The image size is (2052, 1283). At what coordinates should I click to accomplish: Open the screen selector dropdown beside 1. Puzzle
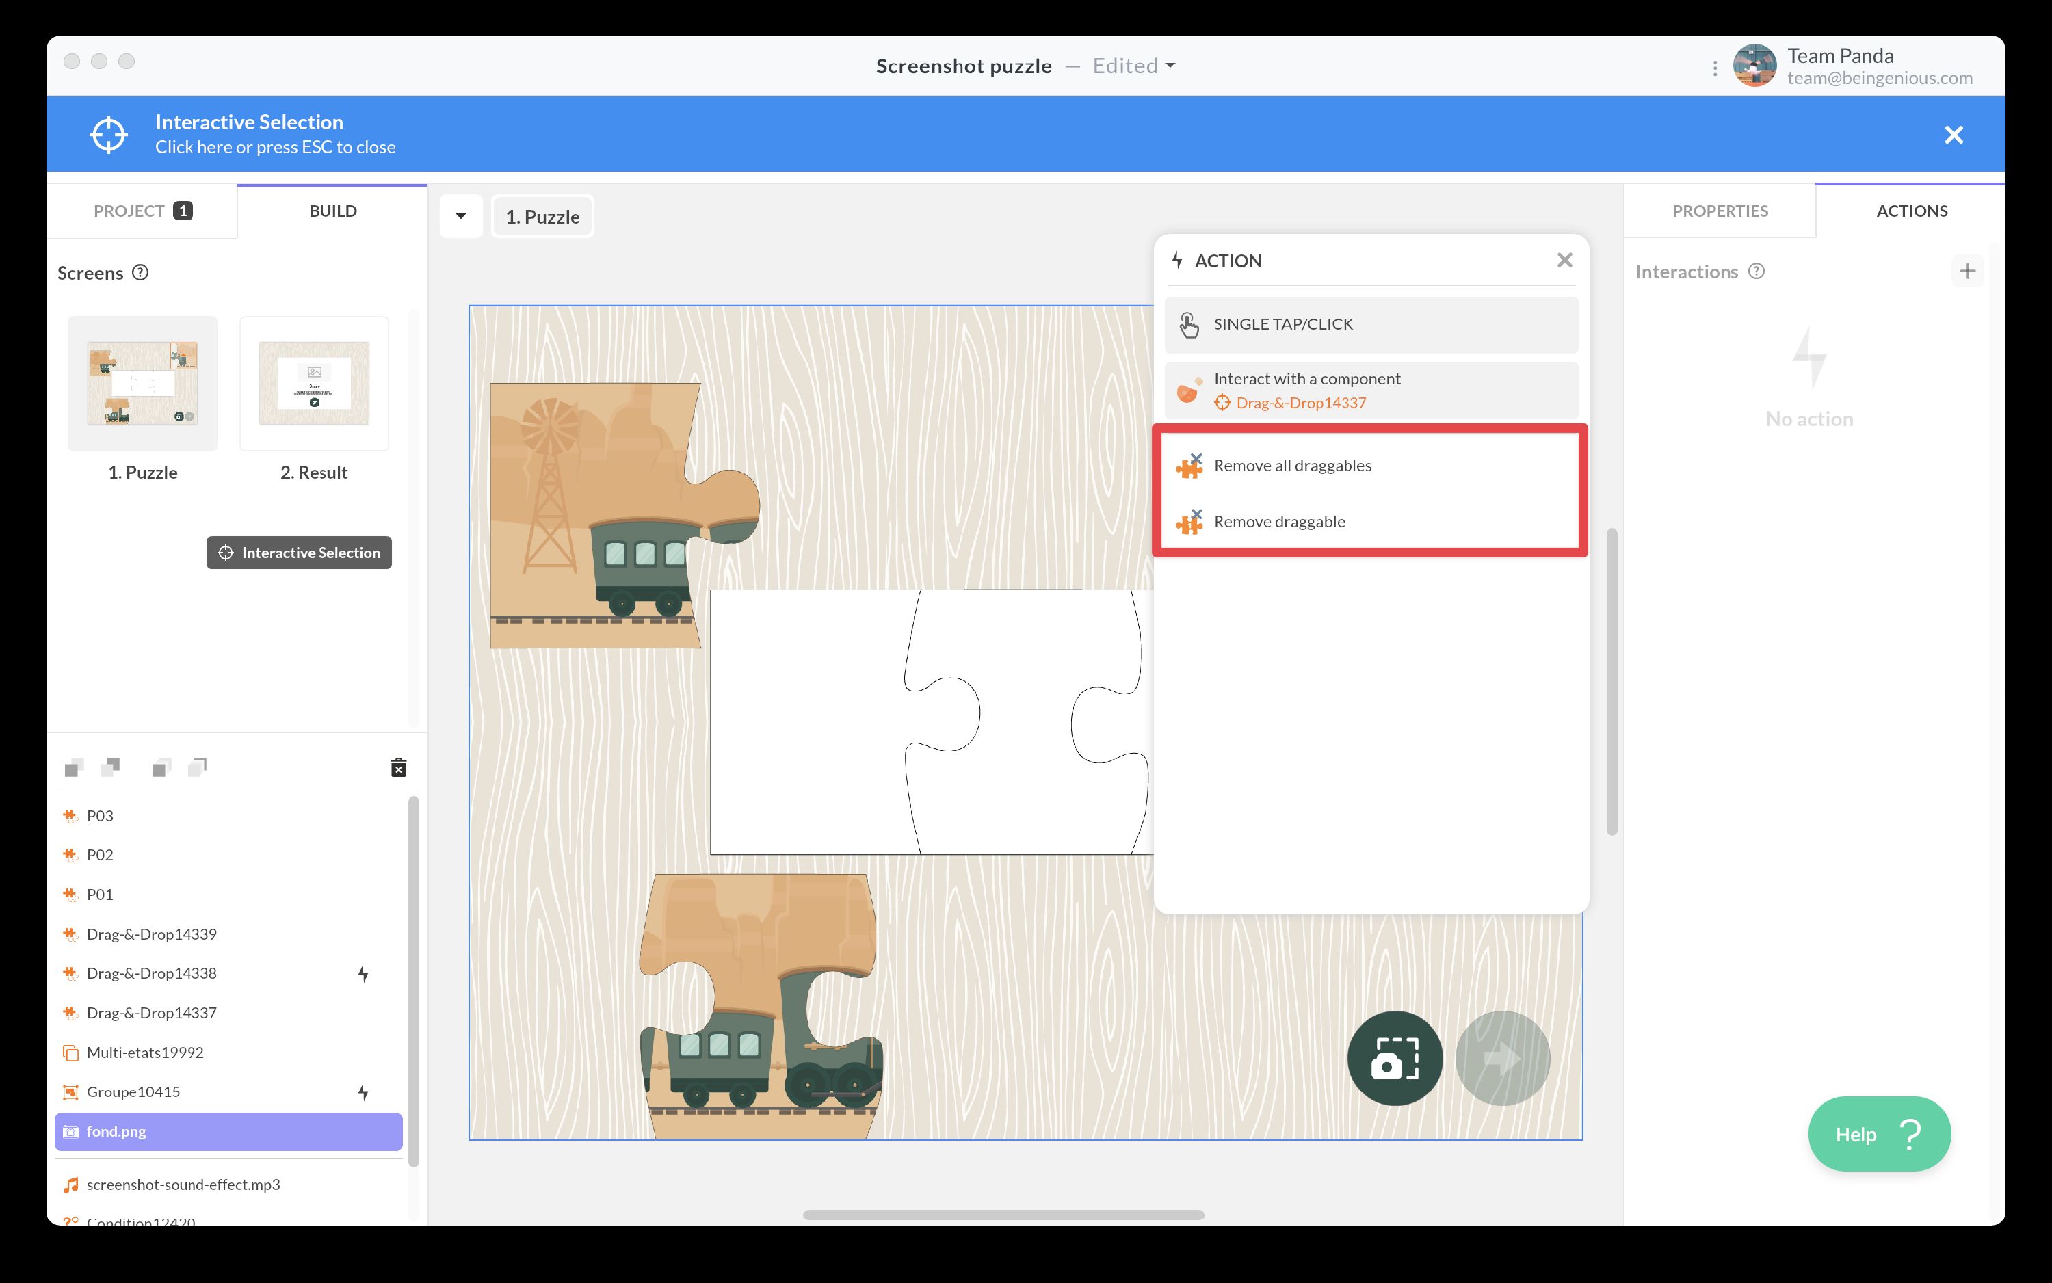461,215
